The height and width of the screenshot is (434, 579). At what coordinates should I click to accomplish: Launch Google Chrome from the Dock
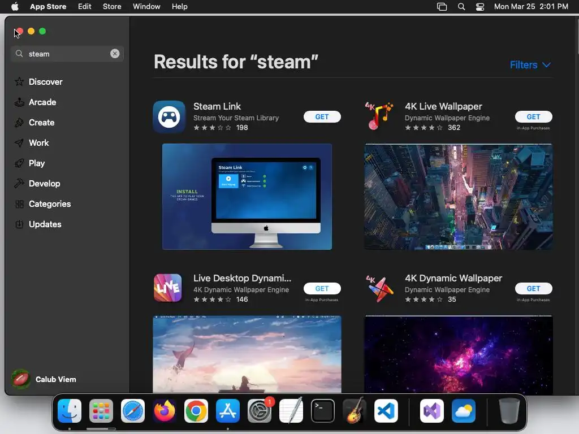[x=196, y=410]
